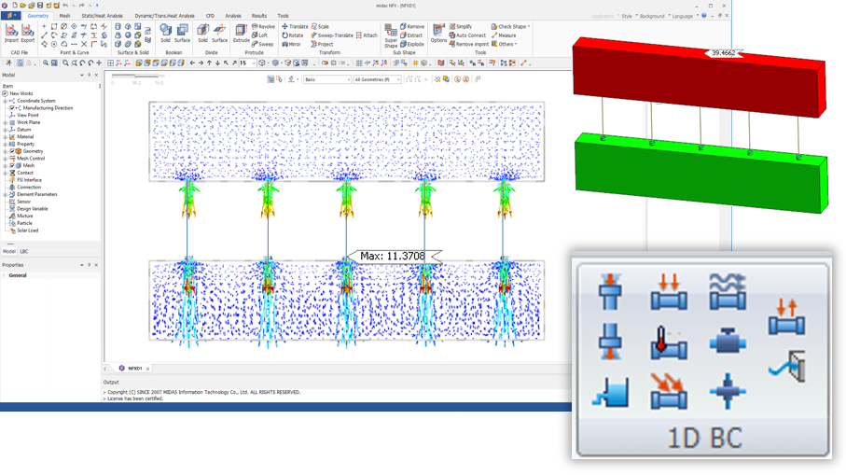Use the Mirror transform tool
The width and height of the screenshot is (846, 475).
point(291,44)
